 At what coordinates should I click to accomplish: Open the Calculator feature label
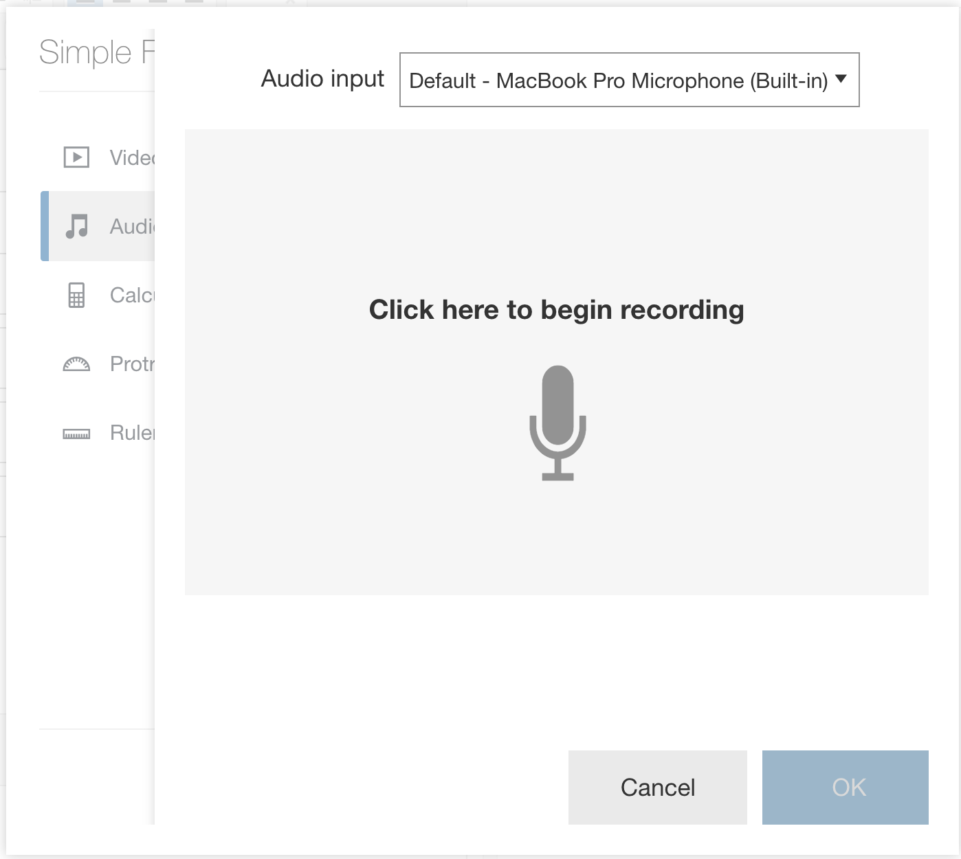132,295
